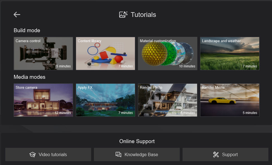This screenshot has width=272, height=165.
Task: Open the Render Photo tutorial
Action: point(167,100)
